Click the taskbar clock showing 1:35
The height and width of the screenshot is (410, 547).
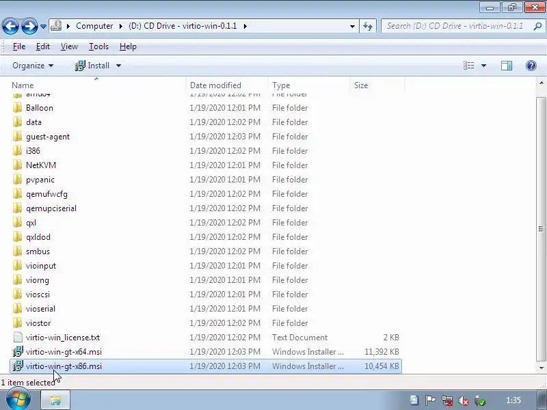[513, 400]
